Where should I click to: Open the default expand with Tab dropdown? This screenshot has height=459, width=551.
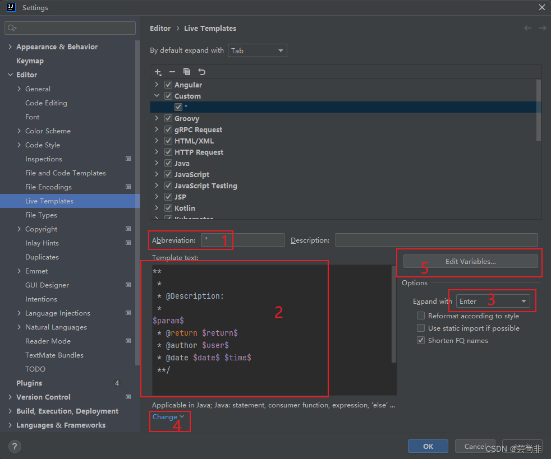pos(257,50)
